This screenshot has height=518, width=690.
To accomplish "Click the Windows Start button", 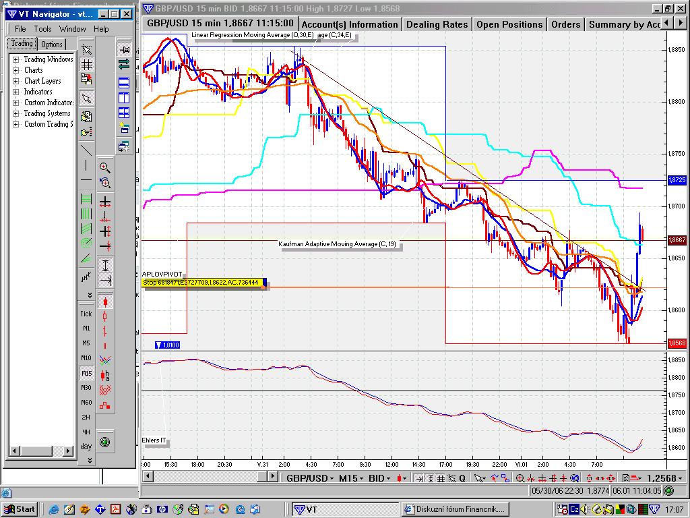I will point(20,509).
